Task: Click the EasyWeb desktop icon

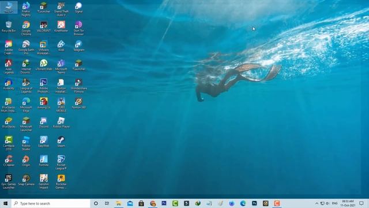Action: [44, 142]
